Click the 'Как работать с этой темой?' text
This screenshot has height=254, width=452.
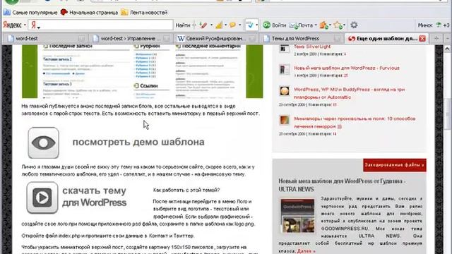tap(186, 190)
